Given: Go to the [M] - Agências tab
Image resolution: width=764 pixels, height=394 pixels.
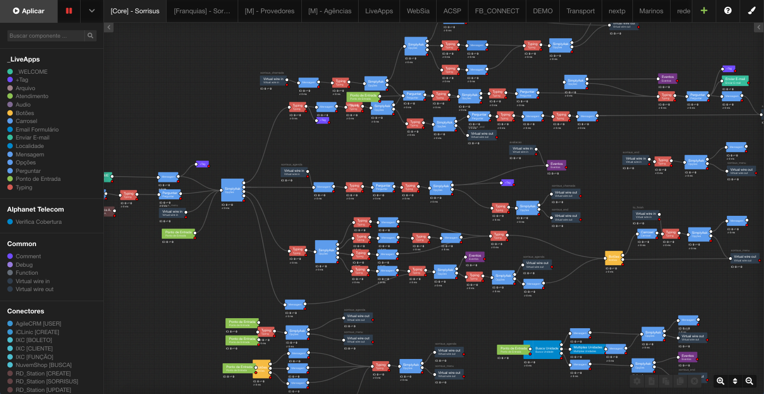Looking at the screenshot, I should point(329,11).
